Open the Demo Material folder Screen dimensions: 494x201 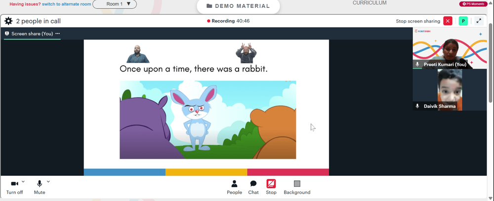[x=238, y=6]
